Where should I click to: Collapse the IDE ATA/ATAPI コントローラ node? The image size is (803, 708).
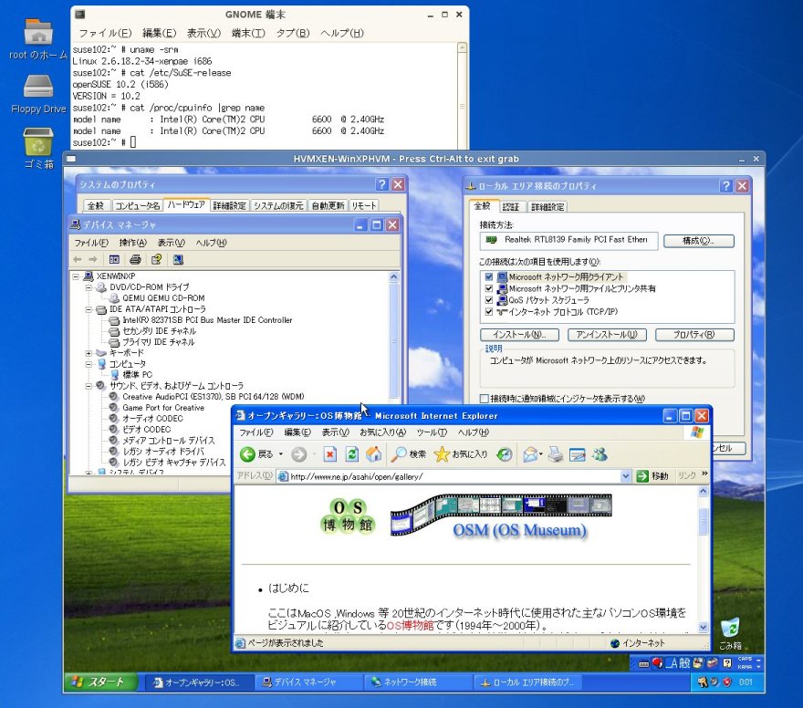click(x=89, y=309)
